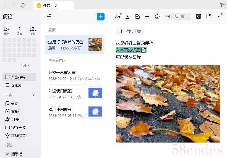Screen dimensions: 227x158
Task: Insert an image from toolbar
Action: (x=167, y=17)
